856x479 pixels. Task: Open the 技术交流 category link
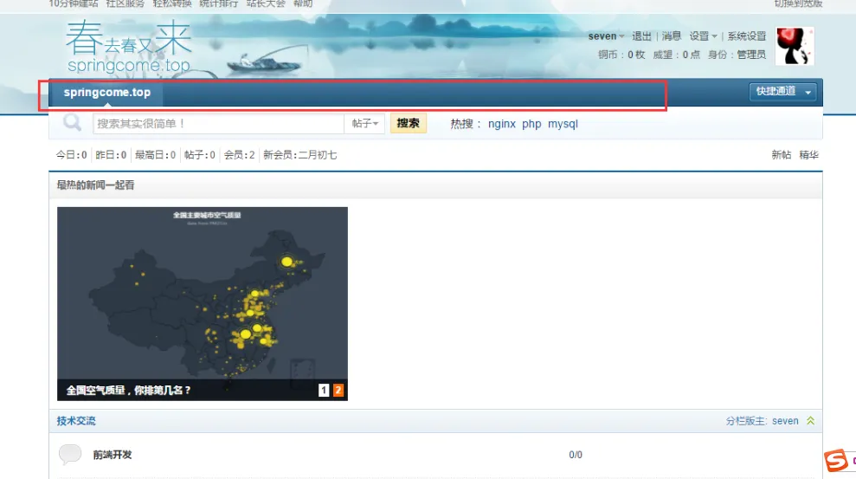click(x=76, y=421)
